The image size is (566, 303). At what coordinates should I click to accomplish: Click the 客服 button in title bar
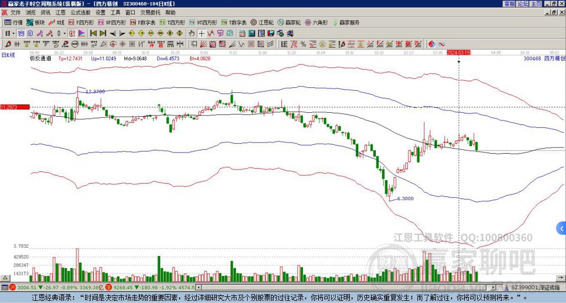(x=509, y=4)
